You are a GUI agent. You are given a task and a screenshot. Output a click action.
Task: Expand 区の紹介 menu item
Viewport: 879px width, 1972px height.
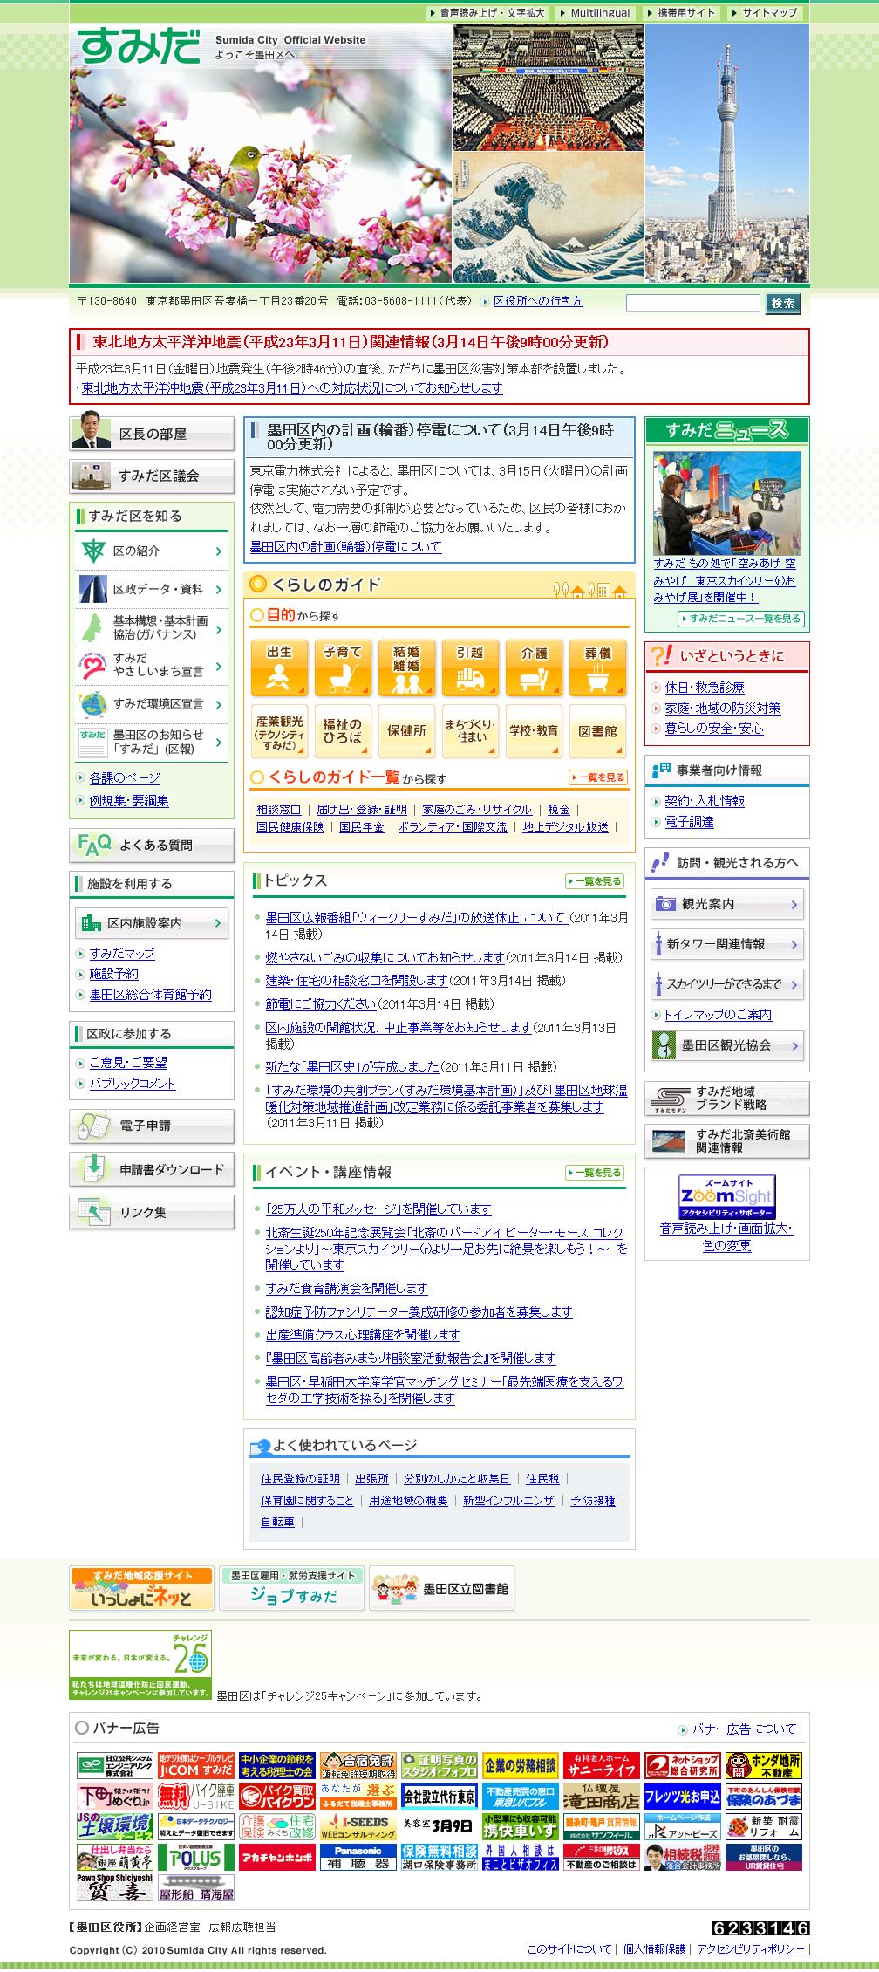(152, 551)
